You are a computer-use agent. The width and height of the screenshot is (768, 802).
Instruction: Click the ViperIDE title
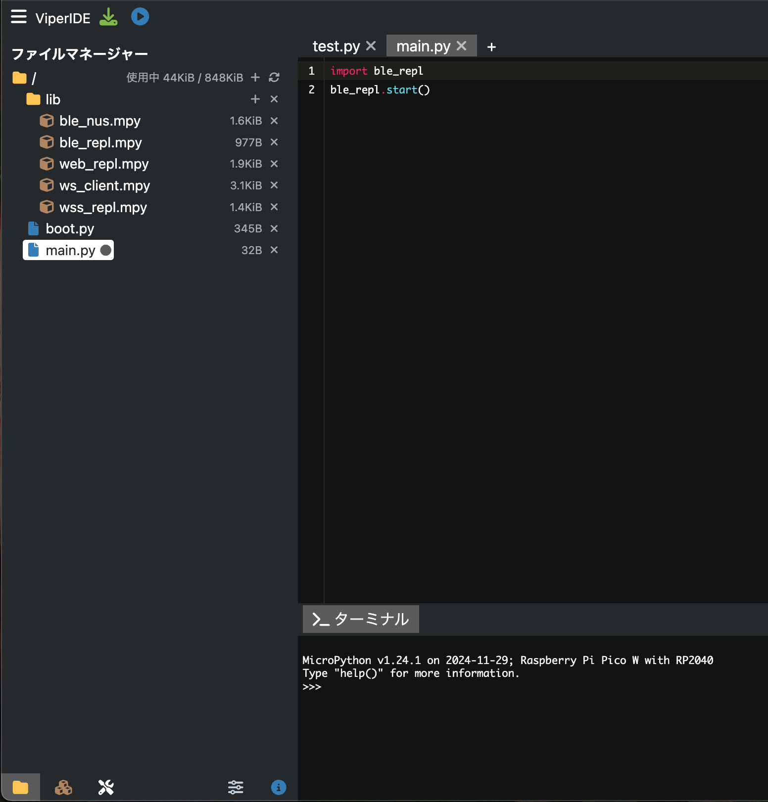point(63,18)
